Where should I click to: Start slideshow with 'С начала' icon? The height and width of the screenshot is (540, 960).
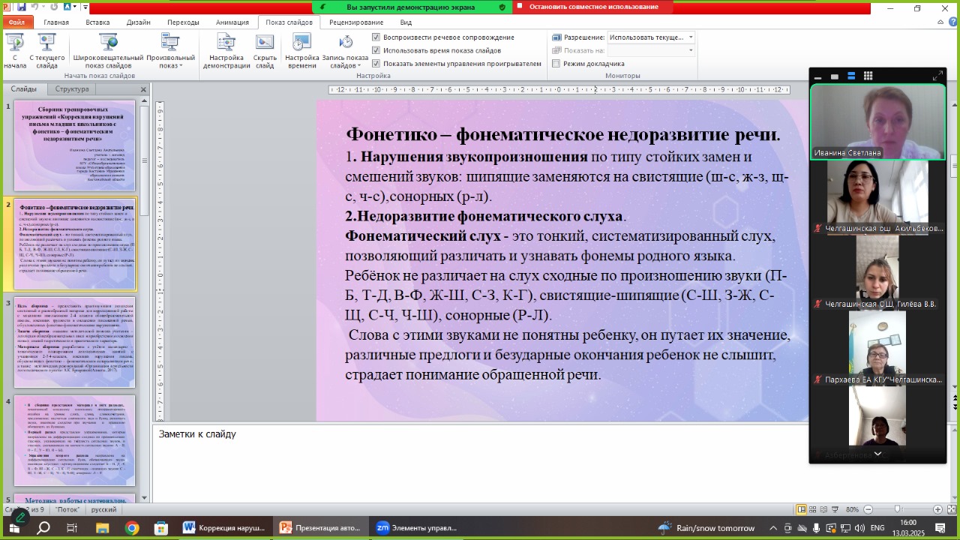coord(14,44)
